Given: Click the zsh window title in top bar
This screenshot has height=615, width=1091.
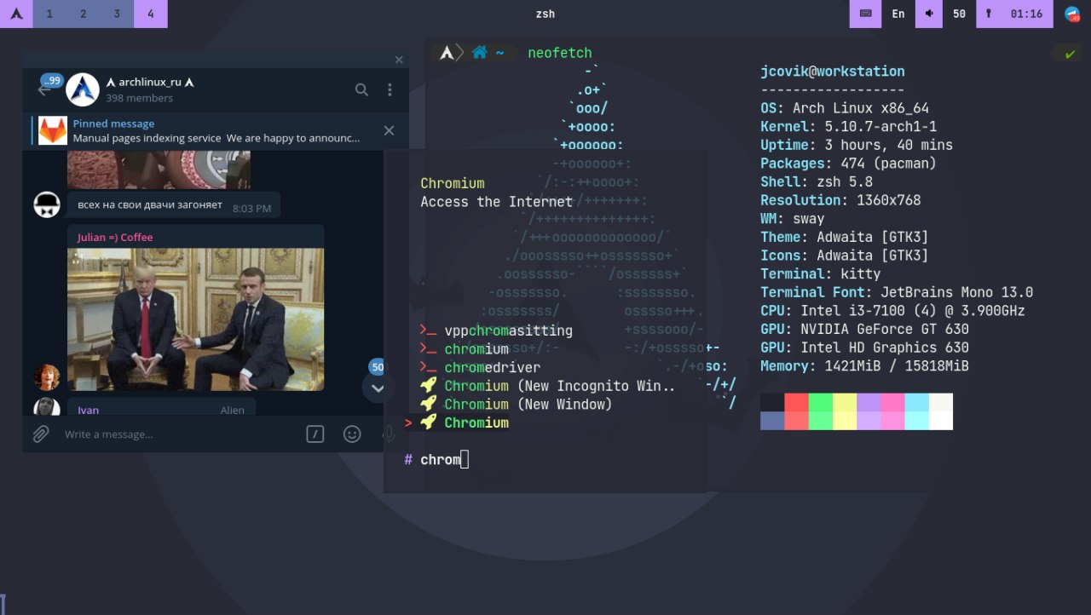Looking at the screenshot, I should [x=545, y=14].
